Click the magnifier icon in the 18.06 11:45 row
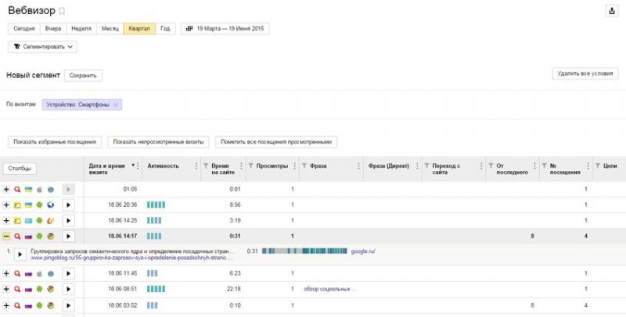Image resolution: width=626 pixels, height=317 pixels. 17,273
